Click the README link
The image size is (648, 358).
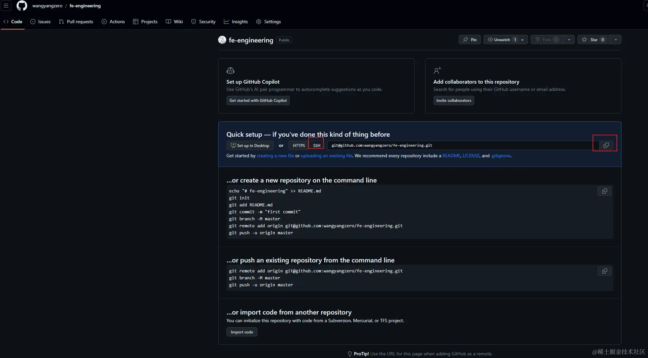point(451,156)
